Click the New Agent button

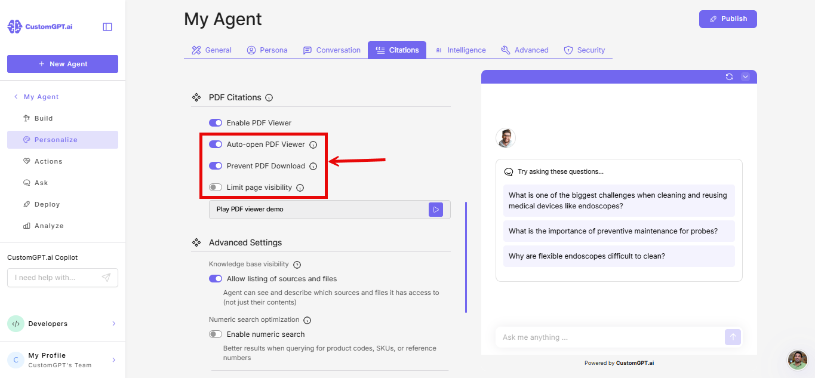(63, 64)
